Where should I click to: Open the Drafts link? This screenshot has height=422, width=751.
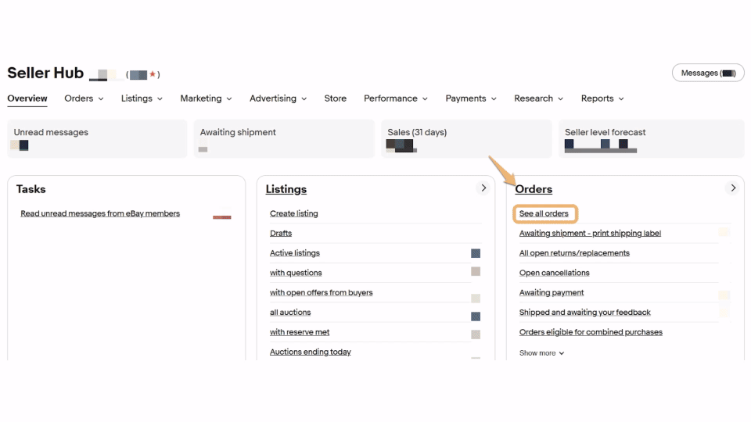coord(281,234)
